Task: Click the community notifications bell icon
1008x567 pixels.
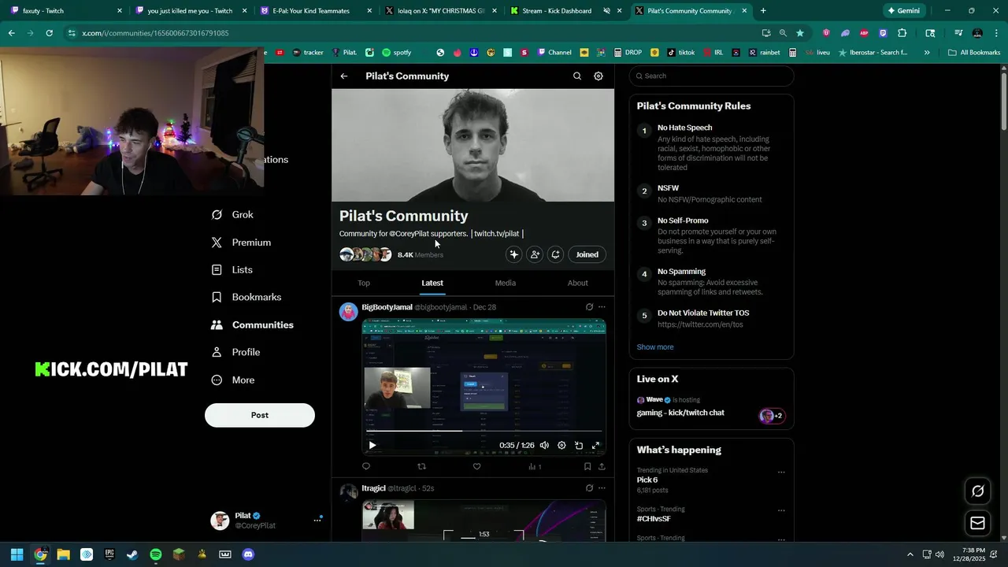Action: click(x=556, y=254)
